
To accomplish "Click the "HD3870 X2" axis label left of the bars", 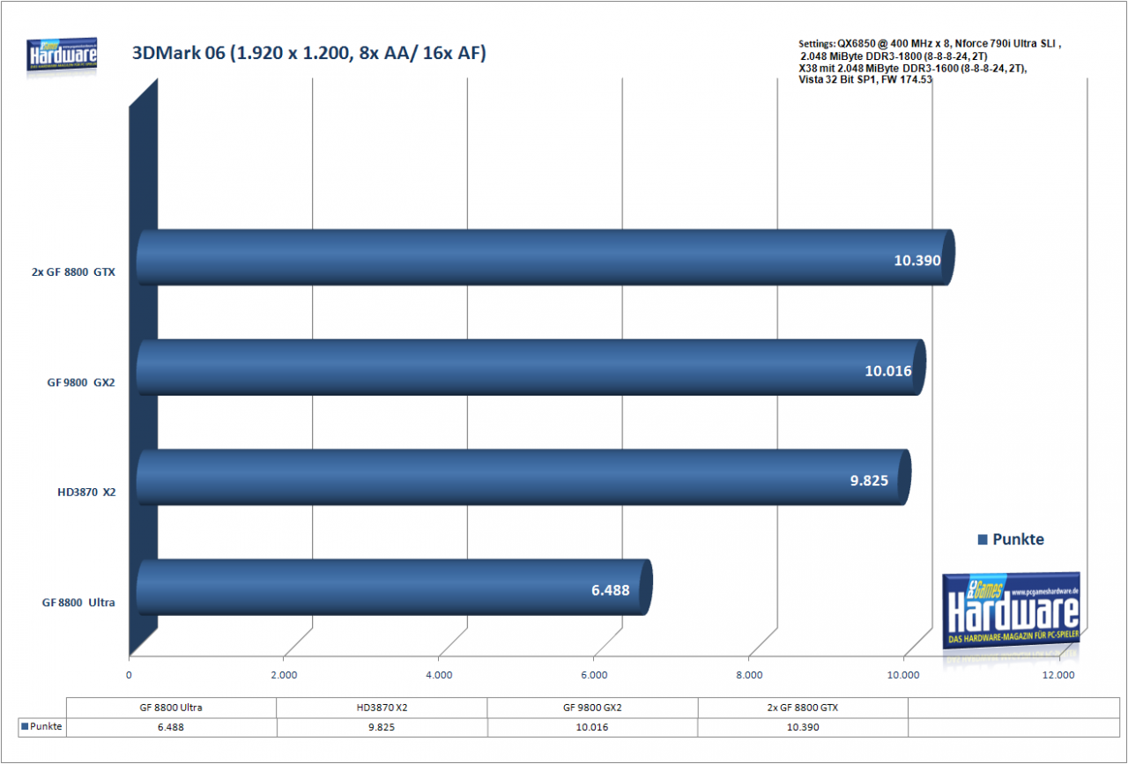I will (86, 493).
